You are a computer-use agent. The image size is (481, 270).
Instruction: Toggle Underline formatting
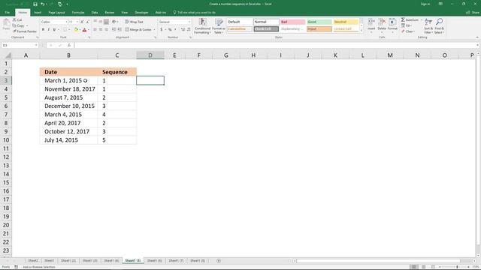pyautogui.click(x=54, y=30)
